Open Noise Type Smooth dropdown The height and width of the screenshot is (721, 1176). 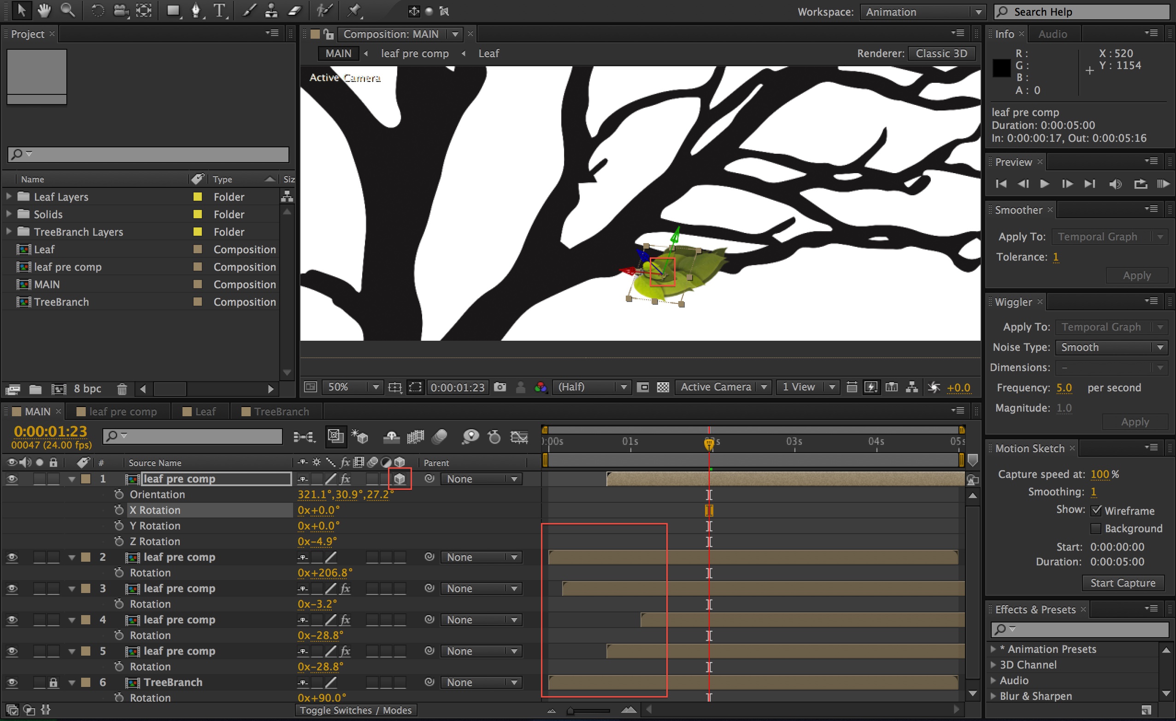(x=1111, y=347)
